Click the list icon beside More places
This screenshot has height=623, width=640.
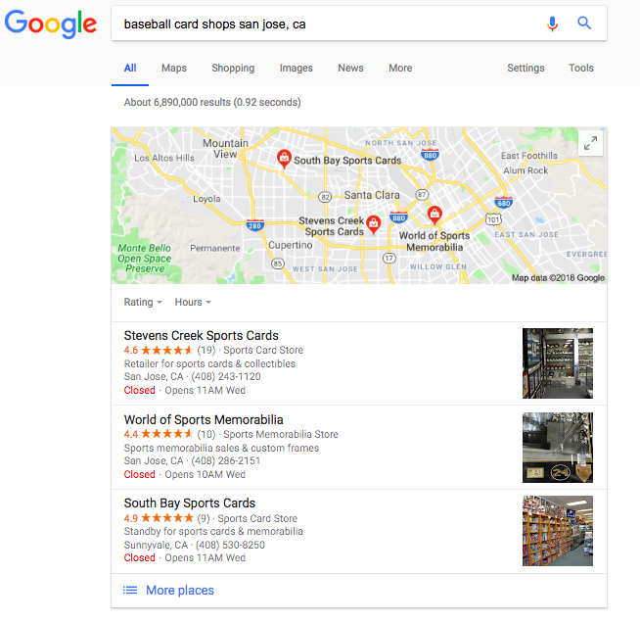click(130, 590)
